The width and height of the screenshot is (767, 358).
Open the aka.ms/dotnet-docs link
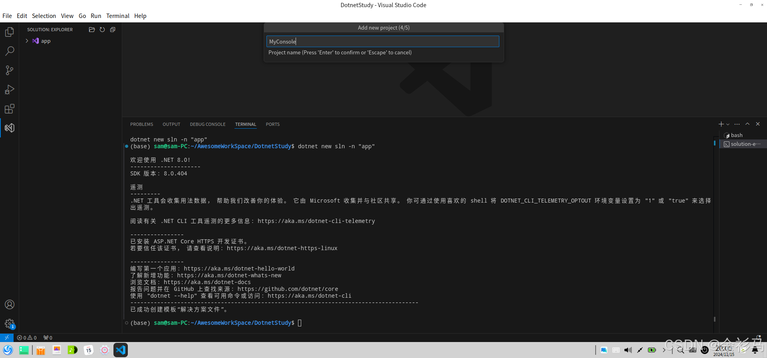click(207, 282)
